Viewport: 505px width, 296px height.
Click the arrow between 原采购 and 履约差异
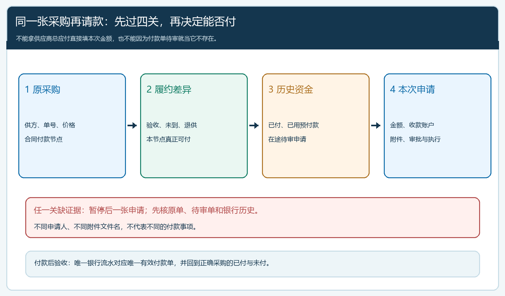pos(132,126)
